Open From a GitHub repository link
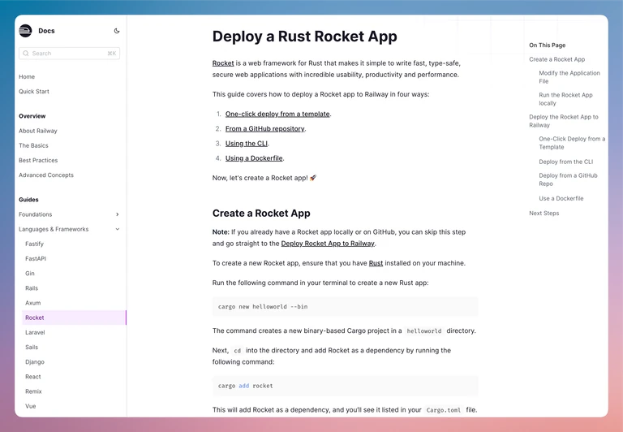This screenshot has width=623, height=432. 265,129
